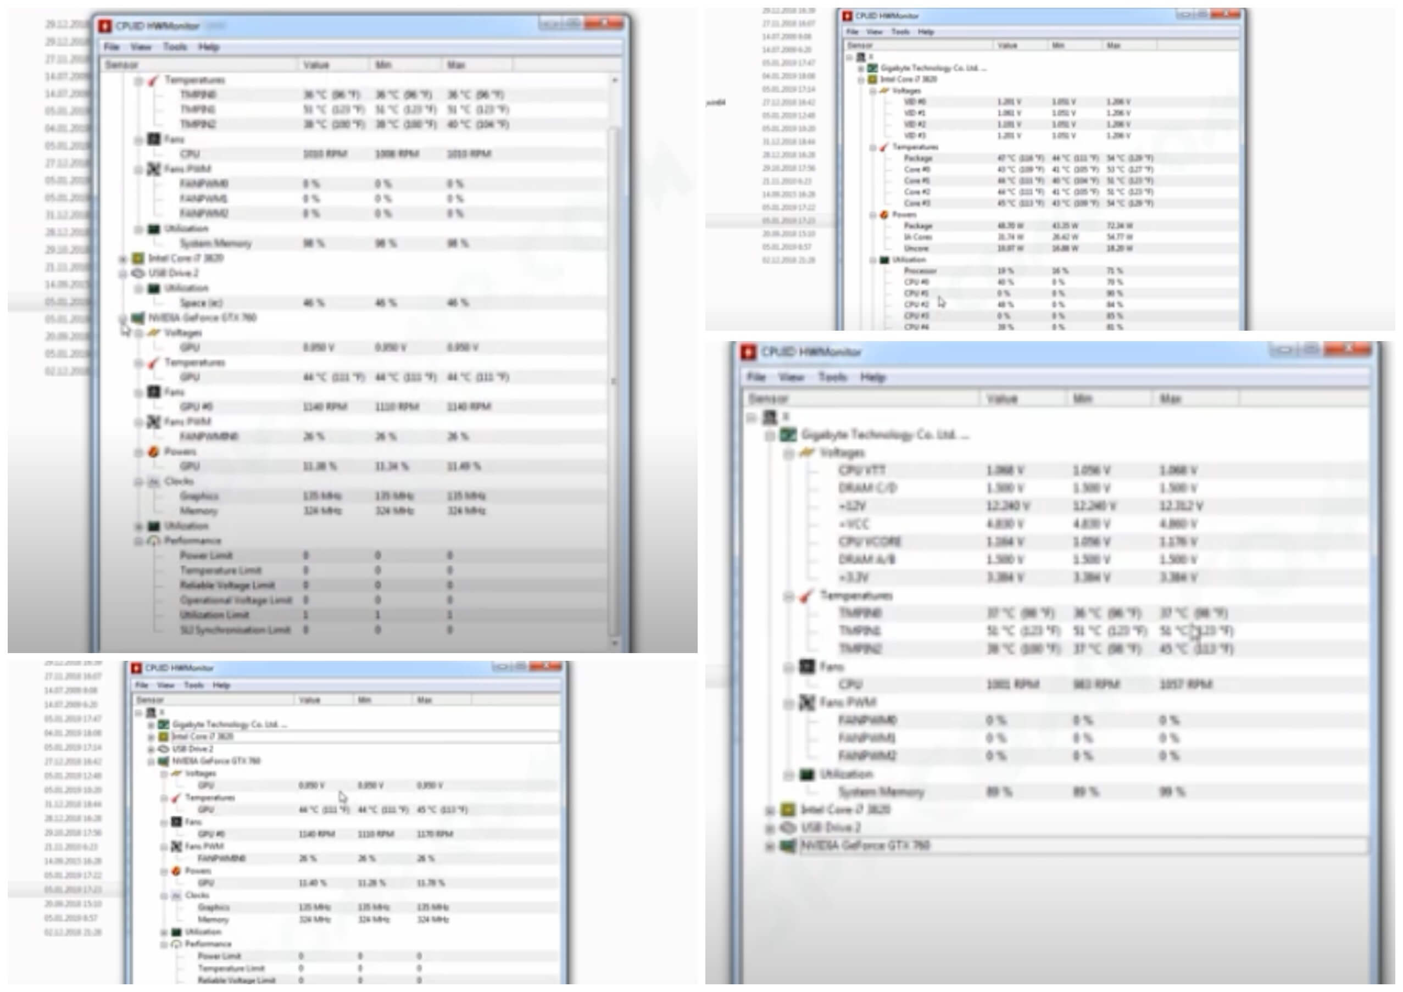Click Max column header in bottom-right window
Viewport: 1403px width, 992px height.
click(1196, 399)
